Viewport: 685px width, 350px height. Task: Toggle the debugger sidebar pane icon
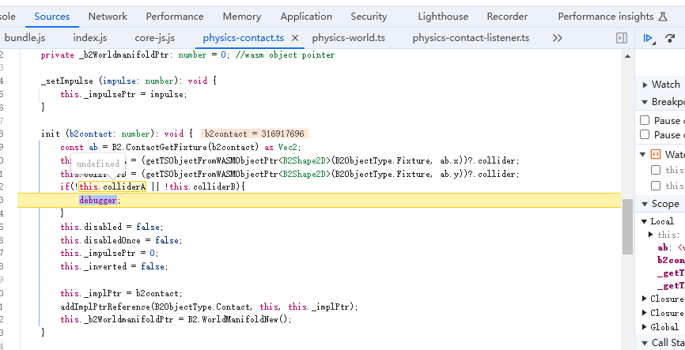point(622,38)
